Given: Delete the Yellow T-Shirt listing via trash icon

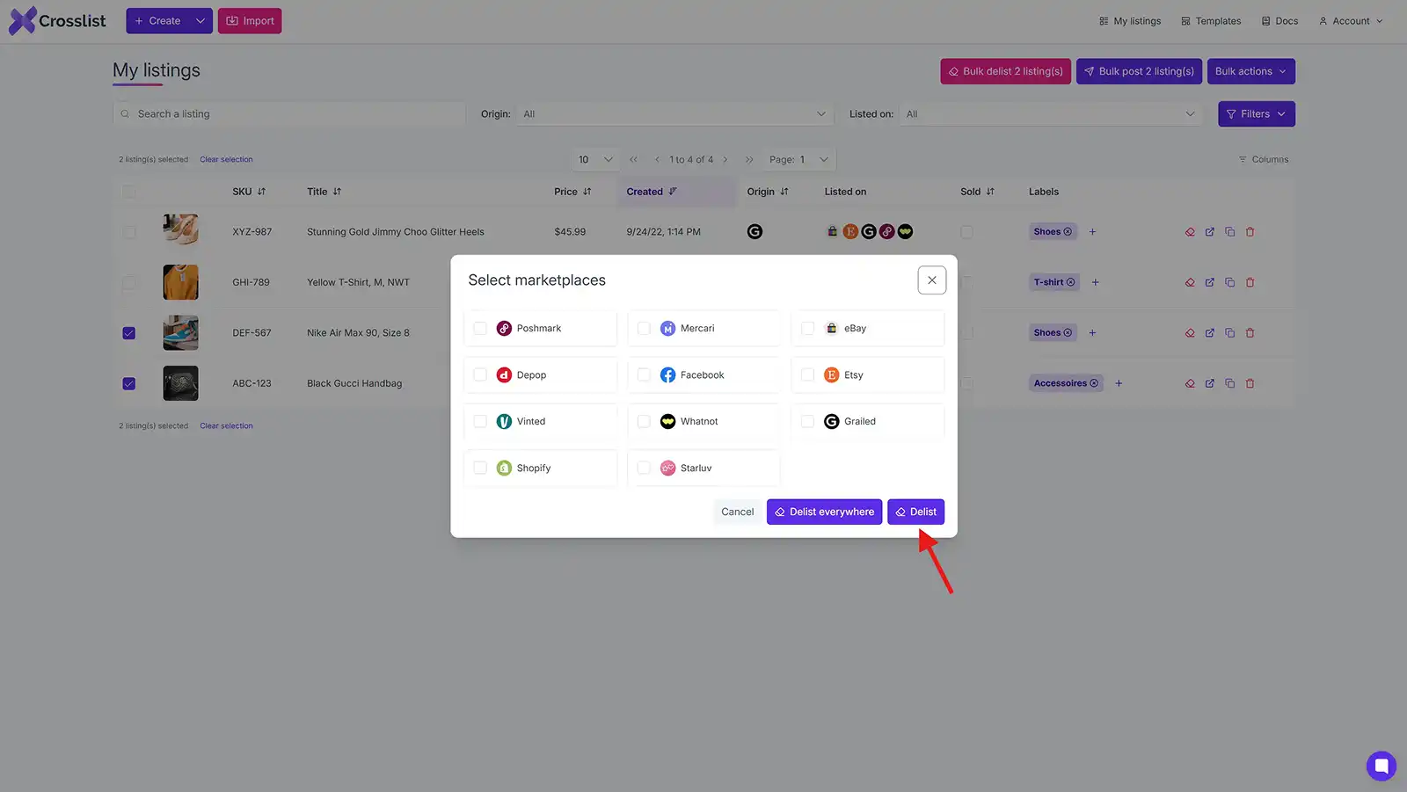Looking at the screenshot, I should pos(1250,282).
